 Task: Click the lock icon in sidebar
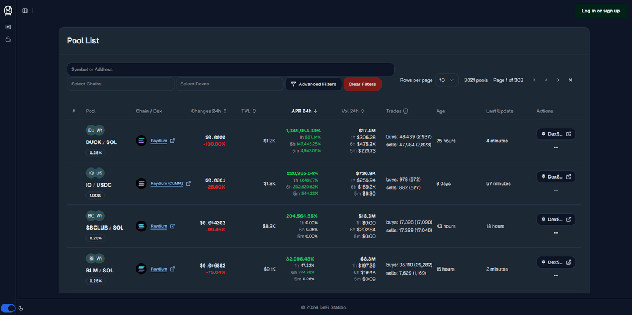(8, 39)
